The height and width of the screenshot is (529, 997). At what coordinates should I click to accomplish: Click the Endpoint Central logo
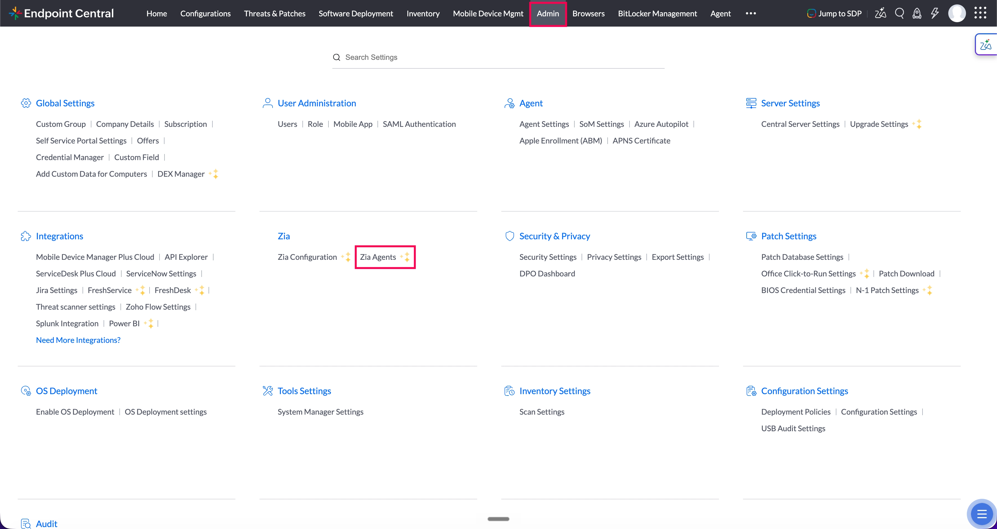(61, 13)
